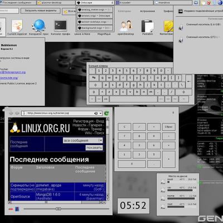Image resolution: width=223 pixels, height=223 pixels.
Task: Click the Leave A Note widget label
Action: coord(82,34)
